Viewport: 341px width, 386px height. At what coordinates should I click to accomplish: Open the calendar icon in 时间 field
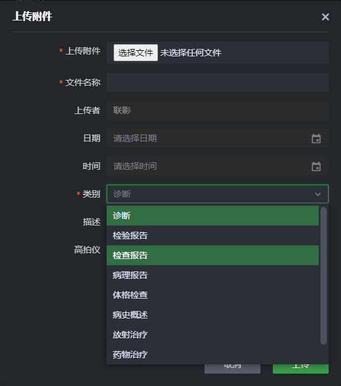click(x=316, y=166)
